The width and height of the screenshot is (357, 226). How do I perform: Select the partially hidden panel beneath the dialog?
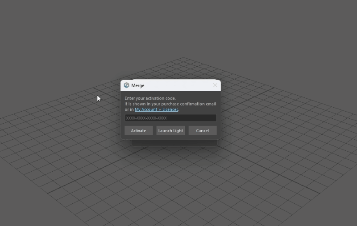174,143
